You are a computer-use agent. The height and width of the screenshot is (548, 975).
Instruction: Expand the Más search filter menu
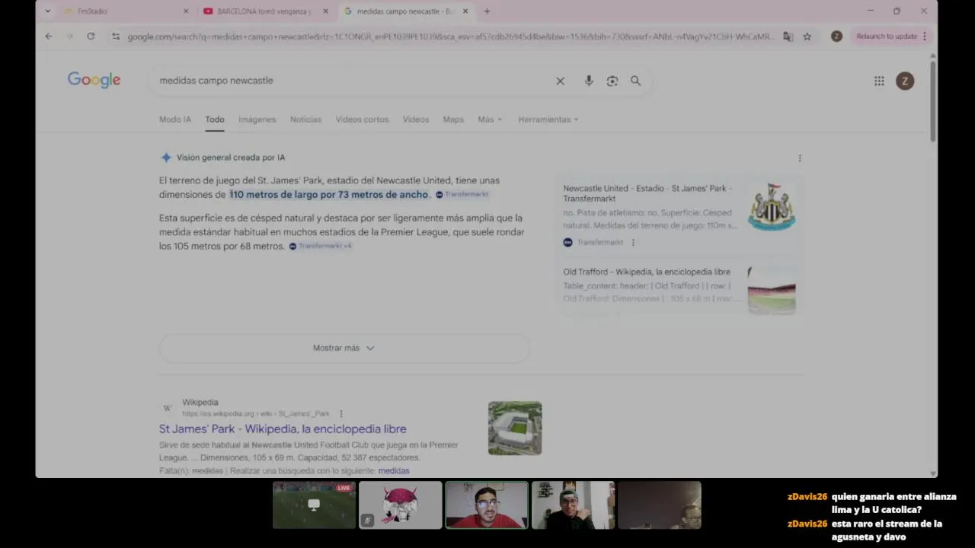click(x=490, y=119)
